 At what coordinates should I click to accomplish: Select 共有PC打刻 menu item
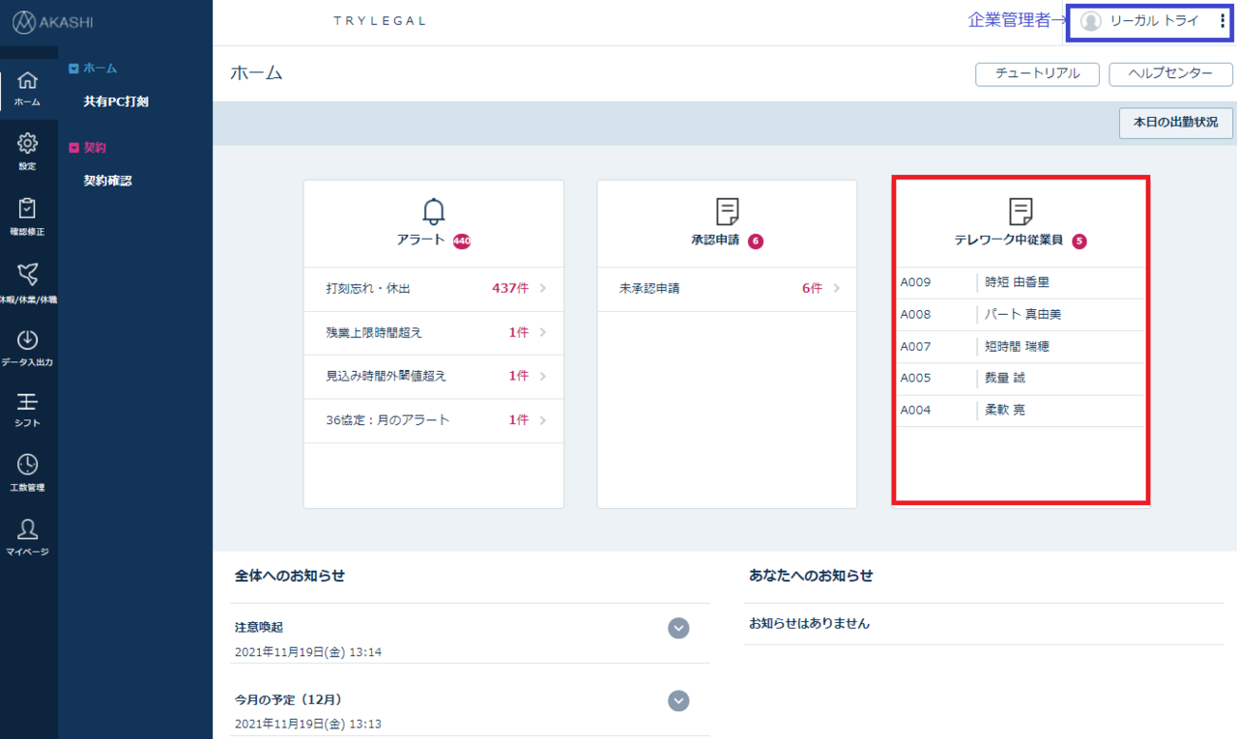(116, 101)
